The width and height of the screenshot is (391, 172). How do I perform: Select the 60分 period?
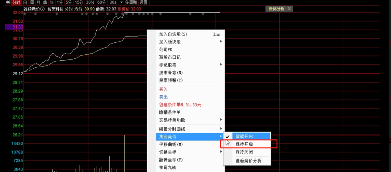pyautogui.click(x=101, y=3)
